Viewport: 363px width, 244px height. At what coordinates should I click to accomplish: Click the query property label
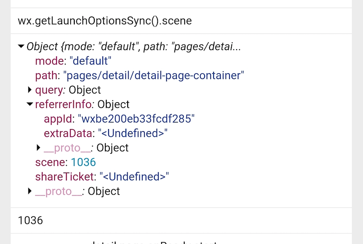point(49,90)
